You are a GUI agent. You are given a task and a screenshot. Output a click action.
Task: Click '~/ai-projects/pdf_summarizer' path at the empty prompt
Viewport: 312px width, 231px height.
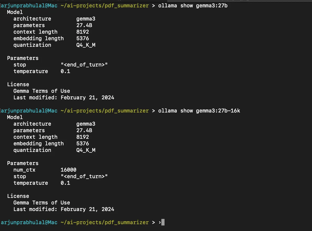[x=105, y=222]
